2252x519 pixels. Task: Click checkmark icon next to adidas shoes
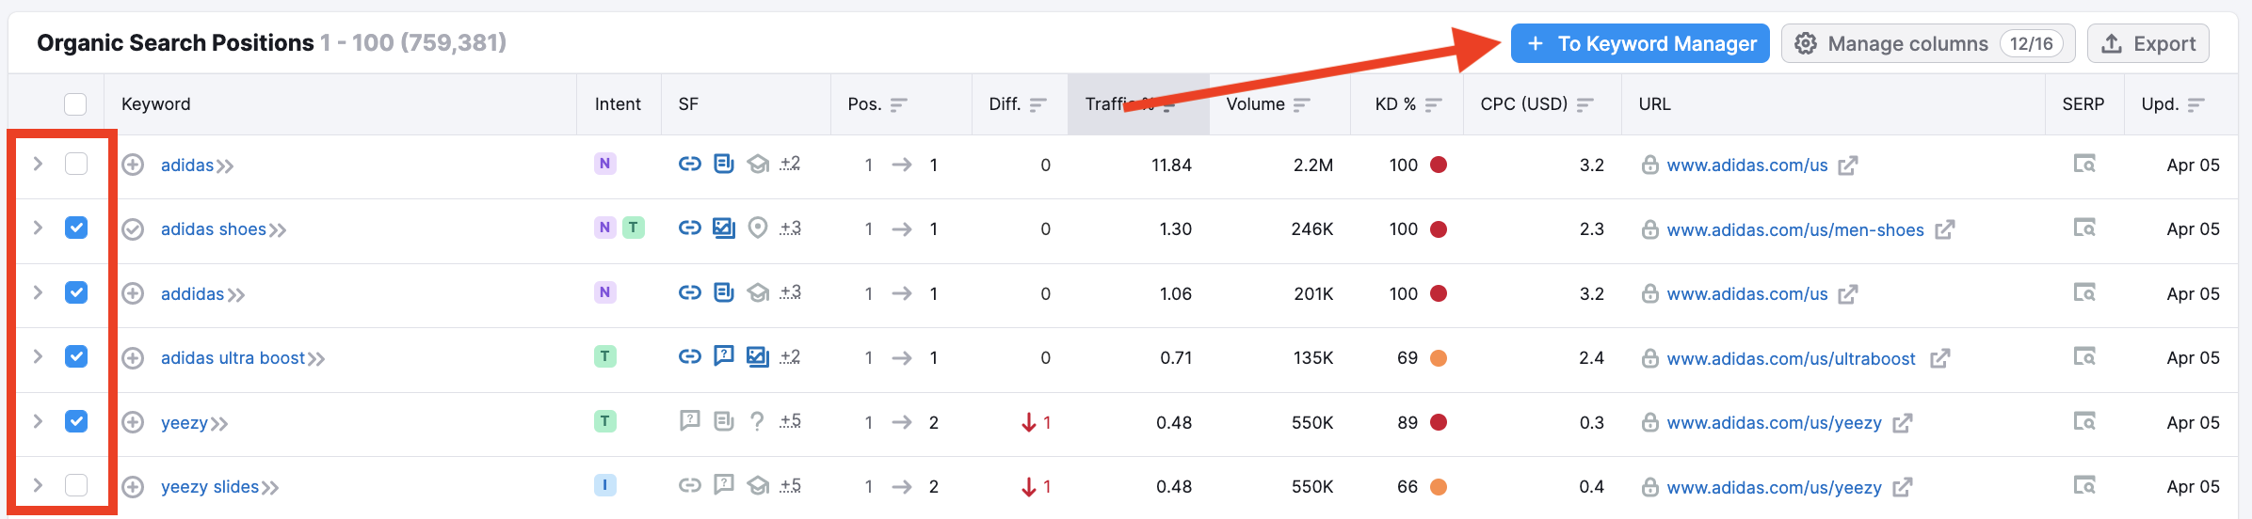pos(133,229)
